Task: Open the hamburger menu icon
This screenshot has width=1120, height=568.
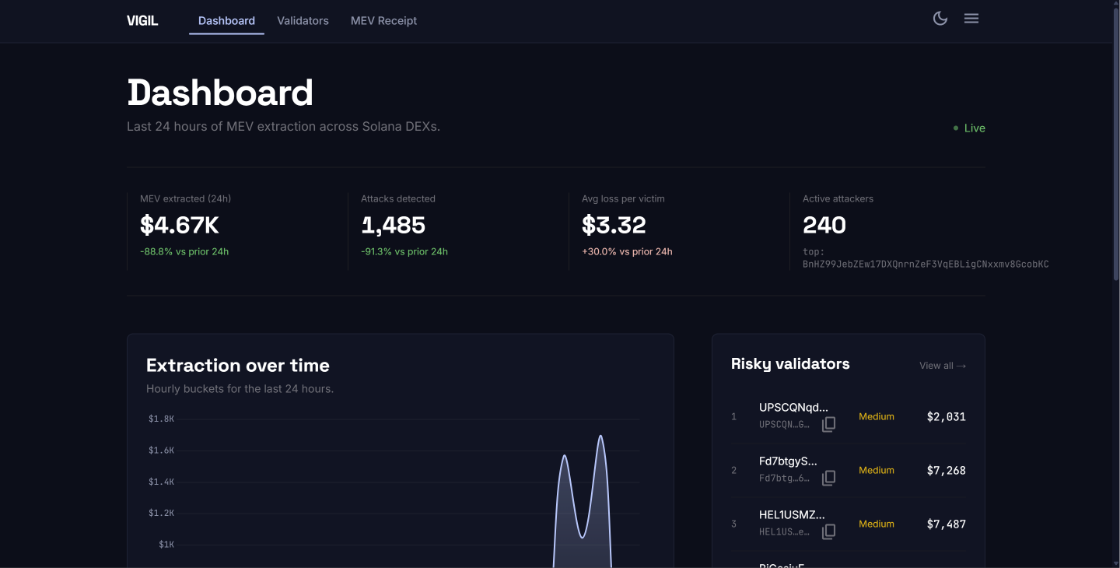Action: pyautogui.click(x=971, y=18)
